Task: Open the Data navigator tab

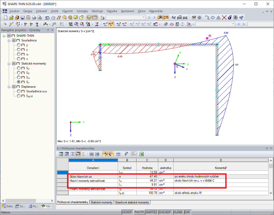Action: (7, 206)
